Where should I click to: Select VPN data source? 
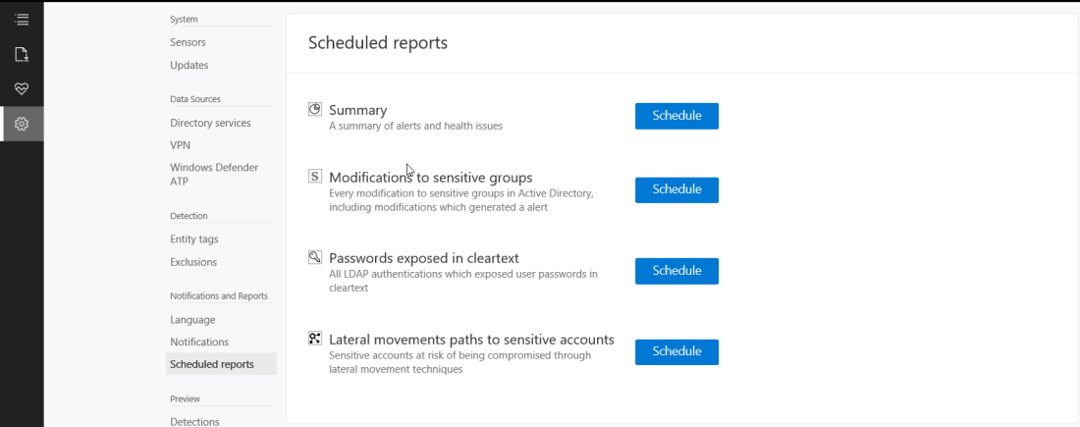180,145
